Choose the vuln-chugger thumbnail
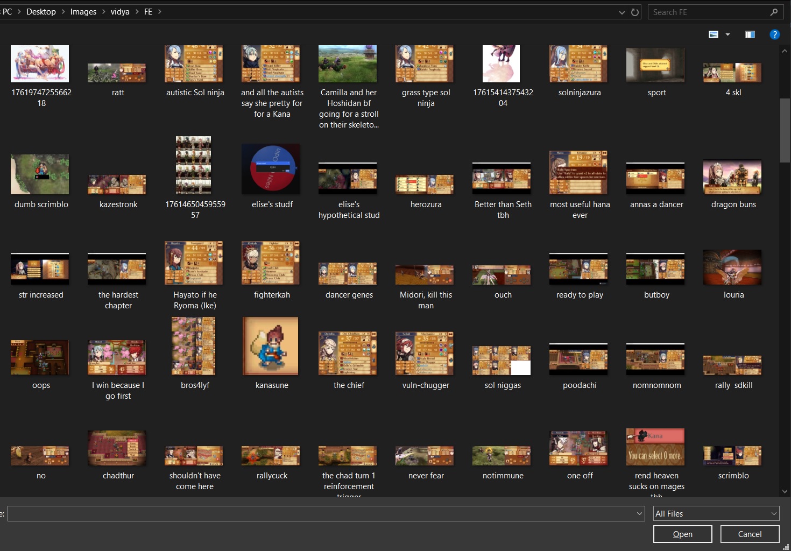The height and width of the screenshot is (551, 791). [425, 354]
